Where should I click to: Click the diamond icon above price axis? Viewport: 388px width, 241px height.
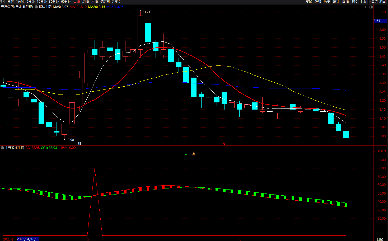(366, 7)
